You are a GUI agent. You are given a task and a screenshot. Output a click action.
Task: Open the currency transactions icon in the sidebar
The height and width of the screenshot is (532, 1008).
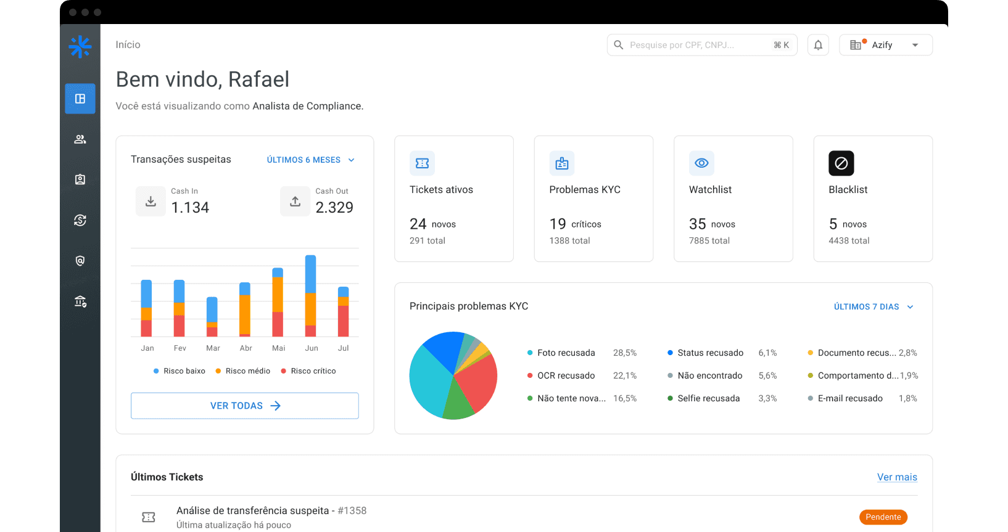click(80, 220)
